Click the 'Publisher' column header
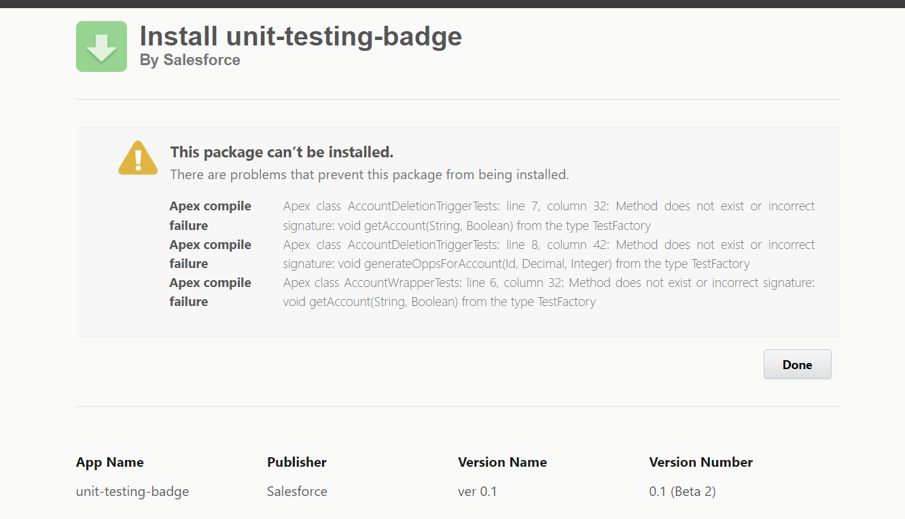905x519 pixels. [296, 462]
